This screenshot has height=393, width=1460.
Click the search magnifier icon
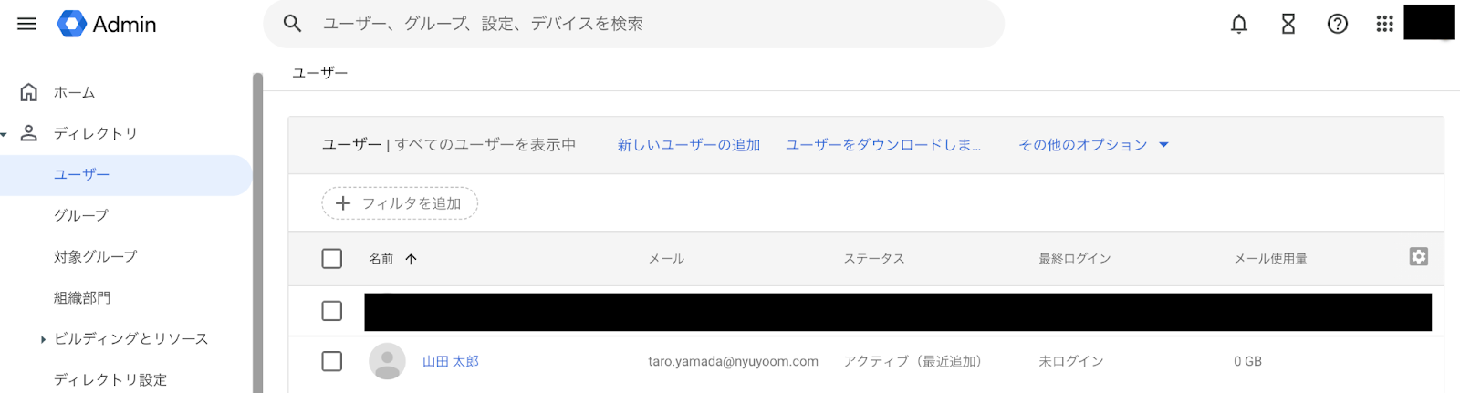click(x=292, y=24)
